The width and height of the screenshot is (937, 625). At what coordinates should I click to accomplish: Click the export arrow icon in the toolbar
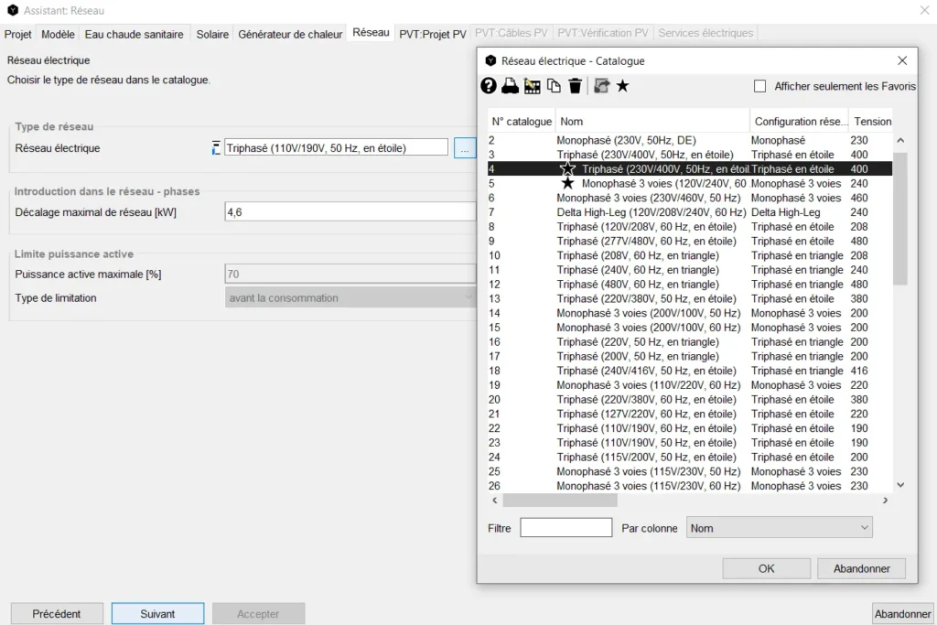[x=601, y=86]
